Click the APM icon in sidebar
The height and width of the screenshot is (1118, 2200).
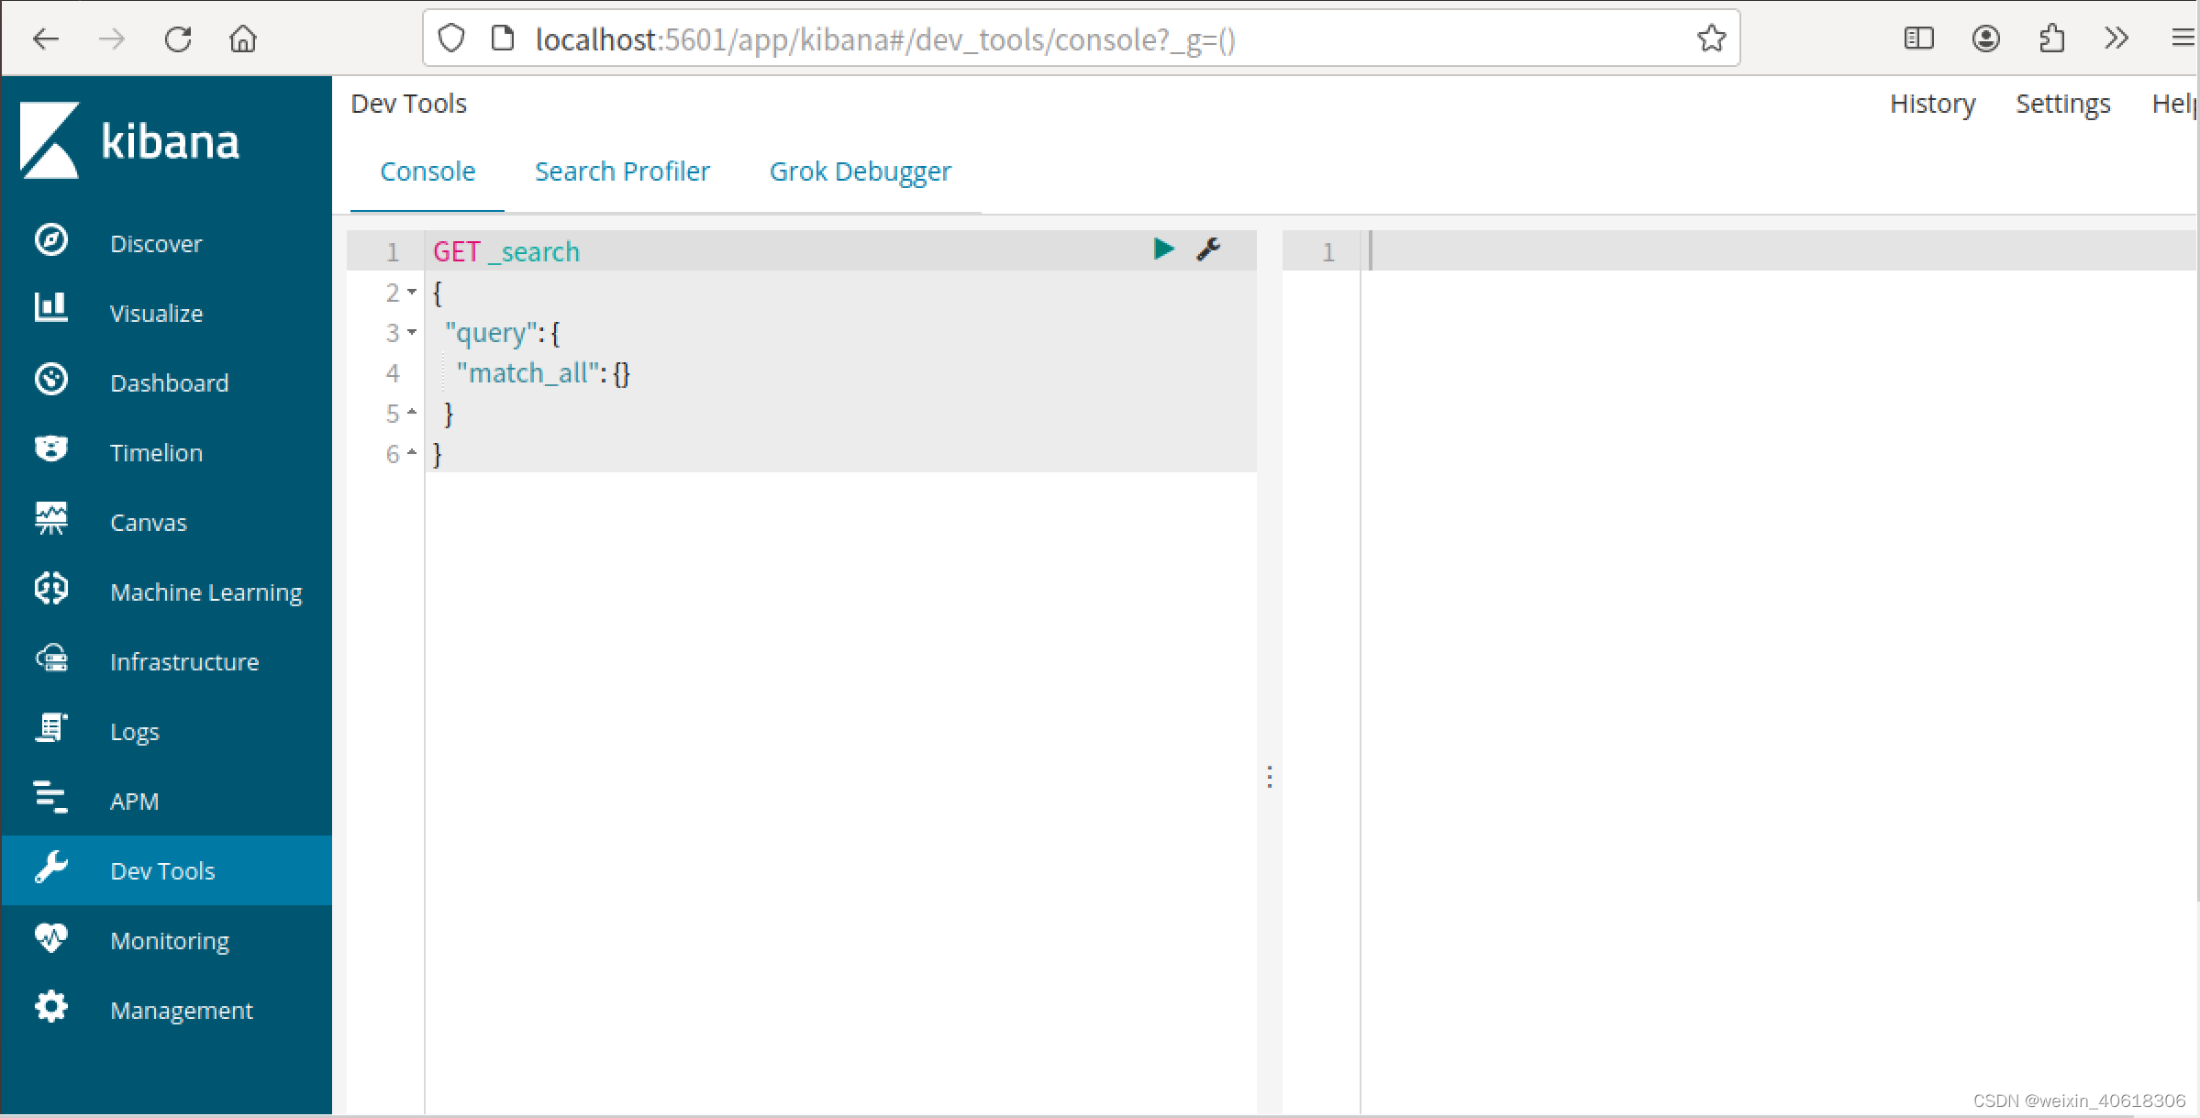(x=51, y=799)
